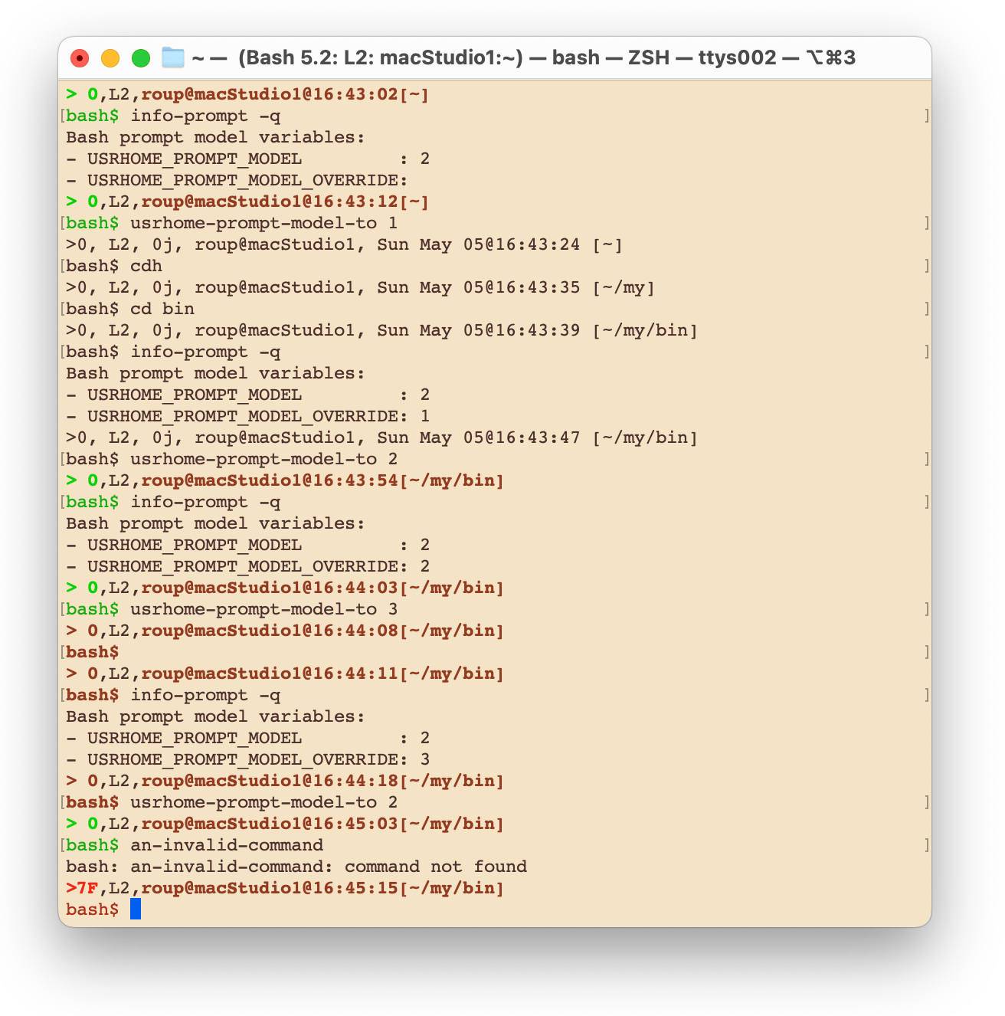Click the green zoom window button

click(141, 58)
